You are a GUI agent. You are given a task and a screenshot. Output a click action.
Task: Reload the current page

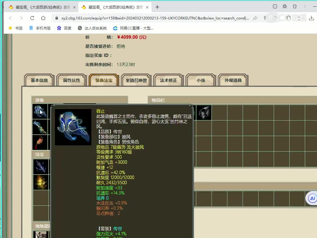click(x=32, y=18)
